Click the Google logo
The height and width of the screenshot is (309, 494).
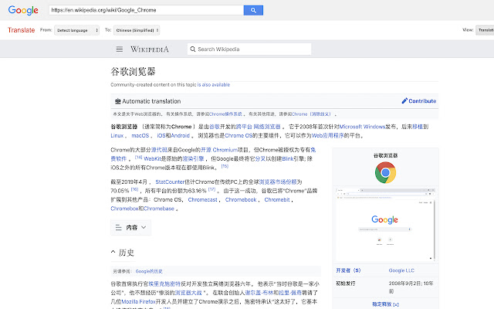[x=23, y=10]
